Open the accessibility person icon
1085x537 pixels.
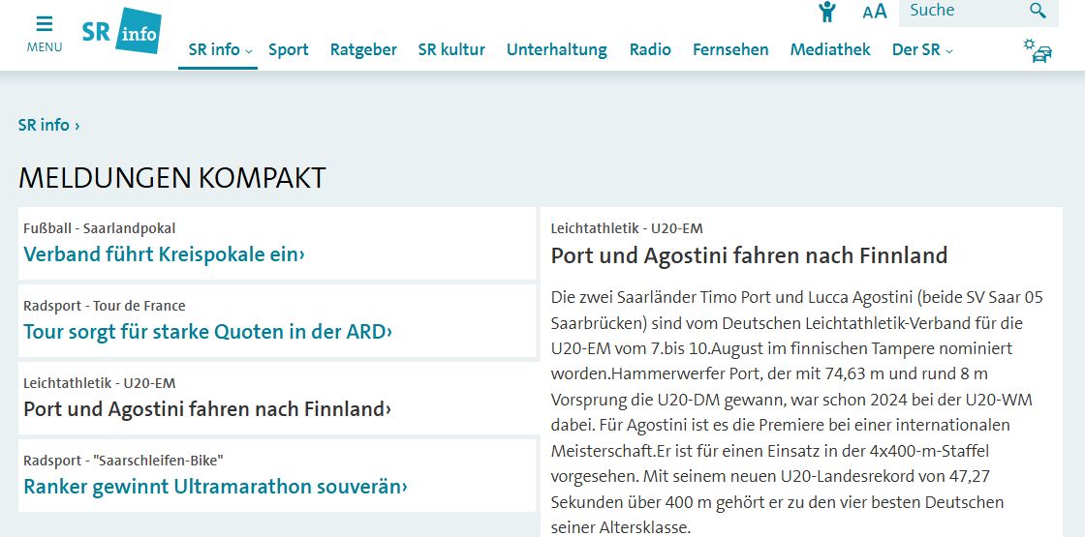point(826,12)
